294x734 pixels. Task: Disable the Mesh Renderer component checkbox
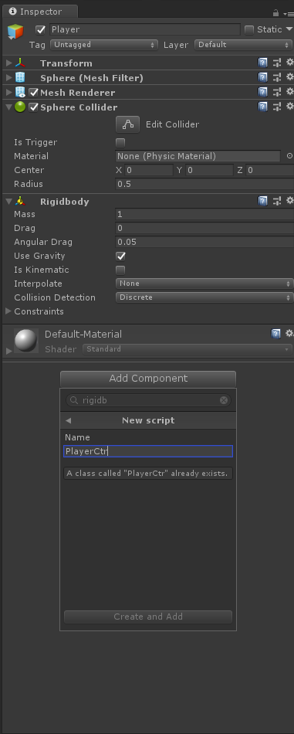tap(33, 93)
